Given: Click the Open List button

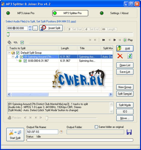Looking at the screenshot, I should [125, 65].
